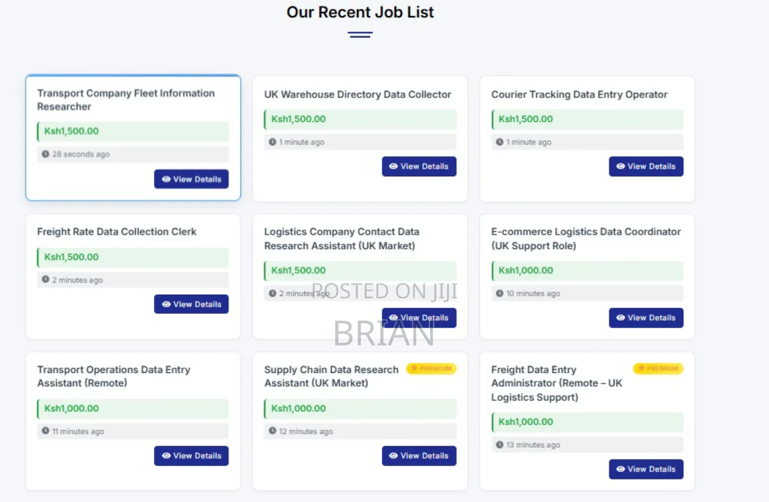Open View Details for Freight Rate Data Collection Clerk
This screenshot has height=502, width=769.
pyautogui.click(x=191, y=304)
